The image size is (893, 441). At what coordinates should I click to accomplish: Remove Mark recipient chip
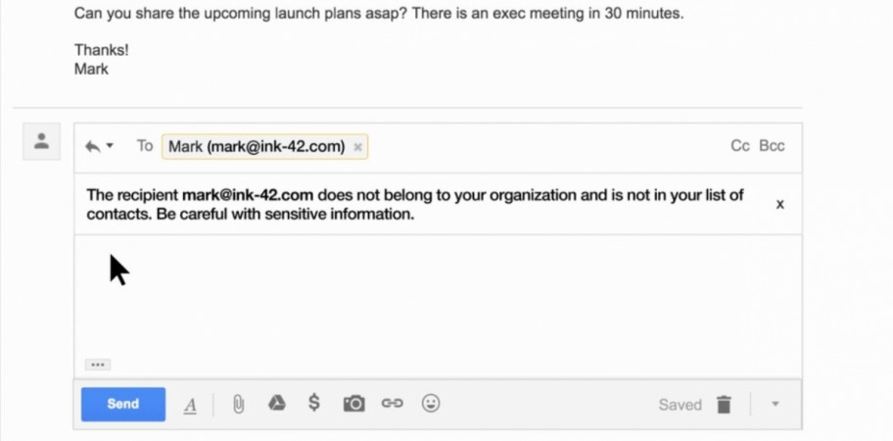(x=357, y=147)
